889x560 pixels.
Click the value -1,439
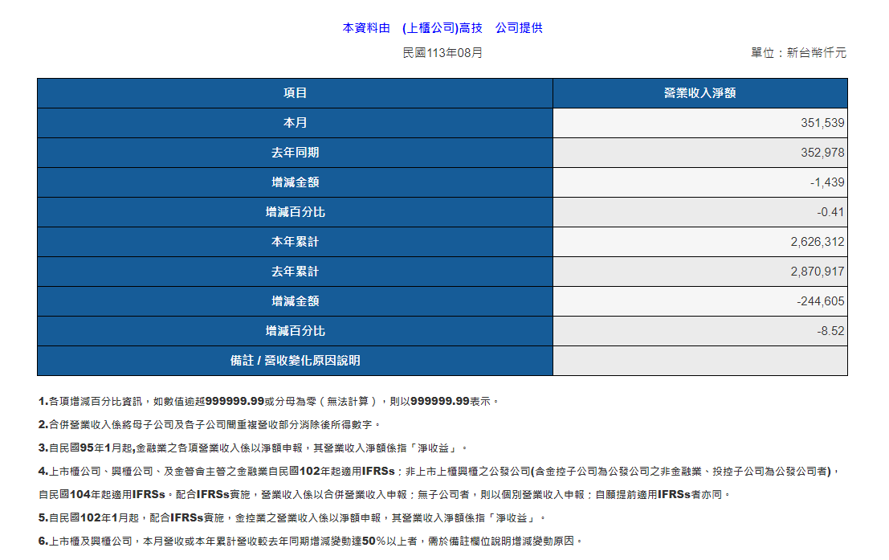point(827,182)
